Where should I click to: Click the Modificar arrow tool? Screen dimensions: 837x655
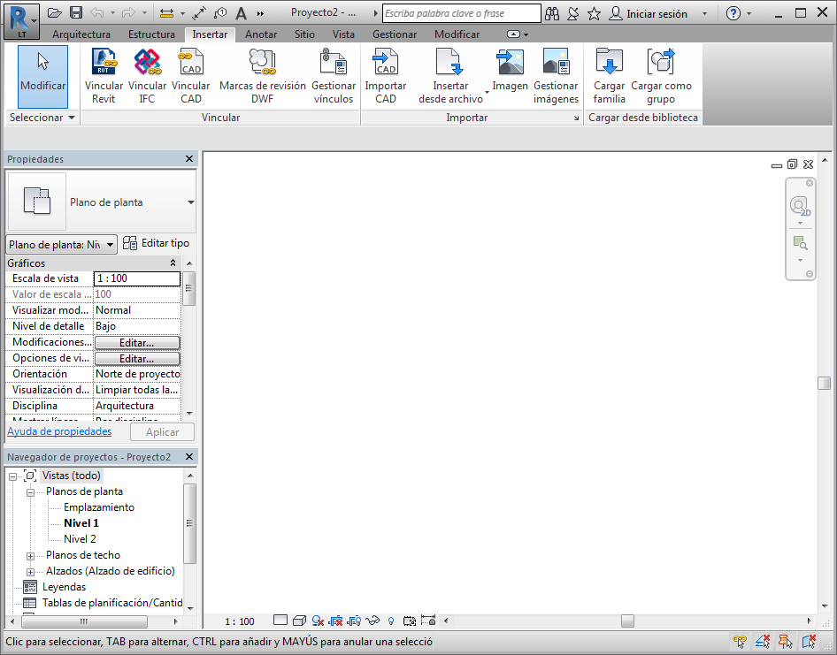tap(42, 76)
